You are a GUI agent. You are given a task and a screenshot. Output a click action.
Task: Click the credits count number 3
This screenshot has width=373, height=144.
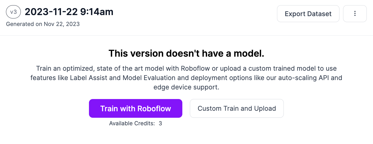point(160,123)
